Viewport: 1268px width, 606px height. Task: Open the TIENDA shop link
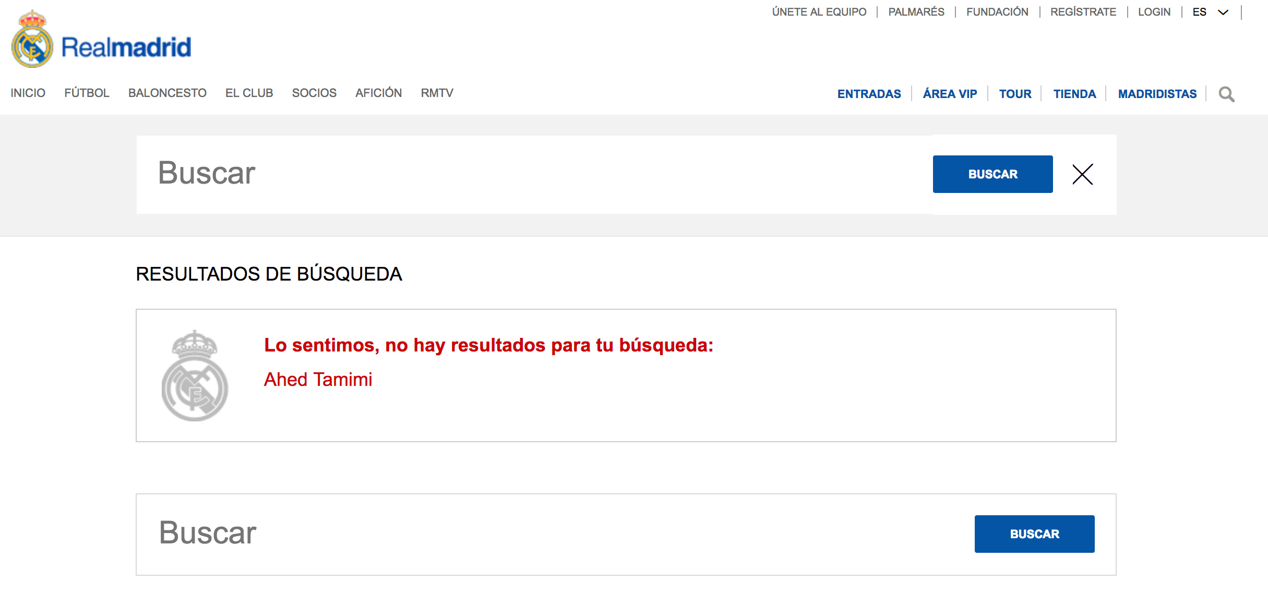1074,94
